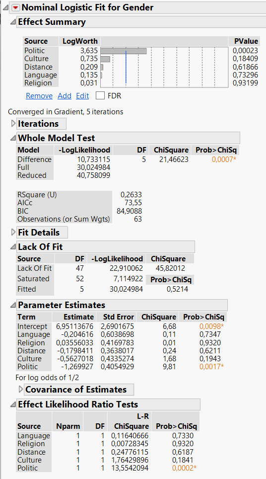This screenshot has height=479, width=266.
Task: Expand the Covariance of Estimates section
Action: [x=21, y=389]
